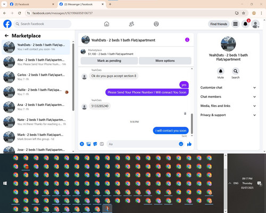
Task: Choose a sticker from the composer
Action: pos(95,144)
